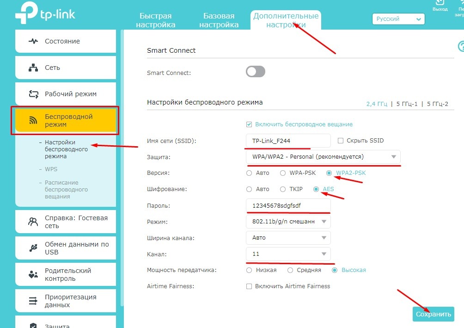This screenshot has height=328, width=464.
Task: Open the Ширина канала dropdown
Action: [288, 238]
